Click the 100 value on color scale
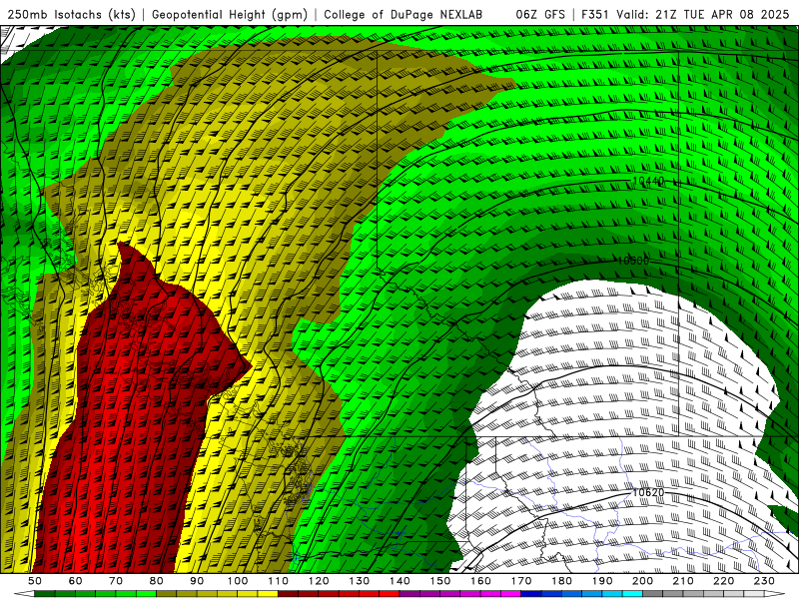This screenshot has height=599, width=799. 238,581
